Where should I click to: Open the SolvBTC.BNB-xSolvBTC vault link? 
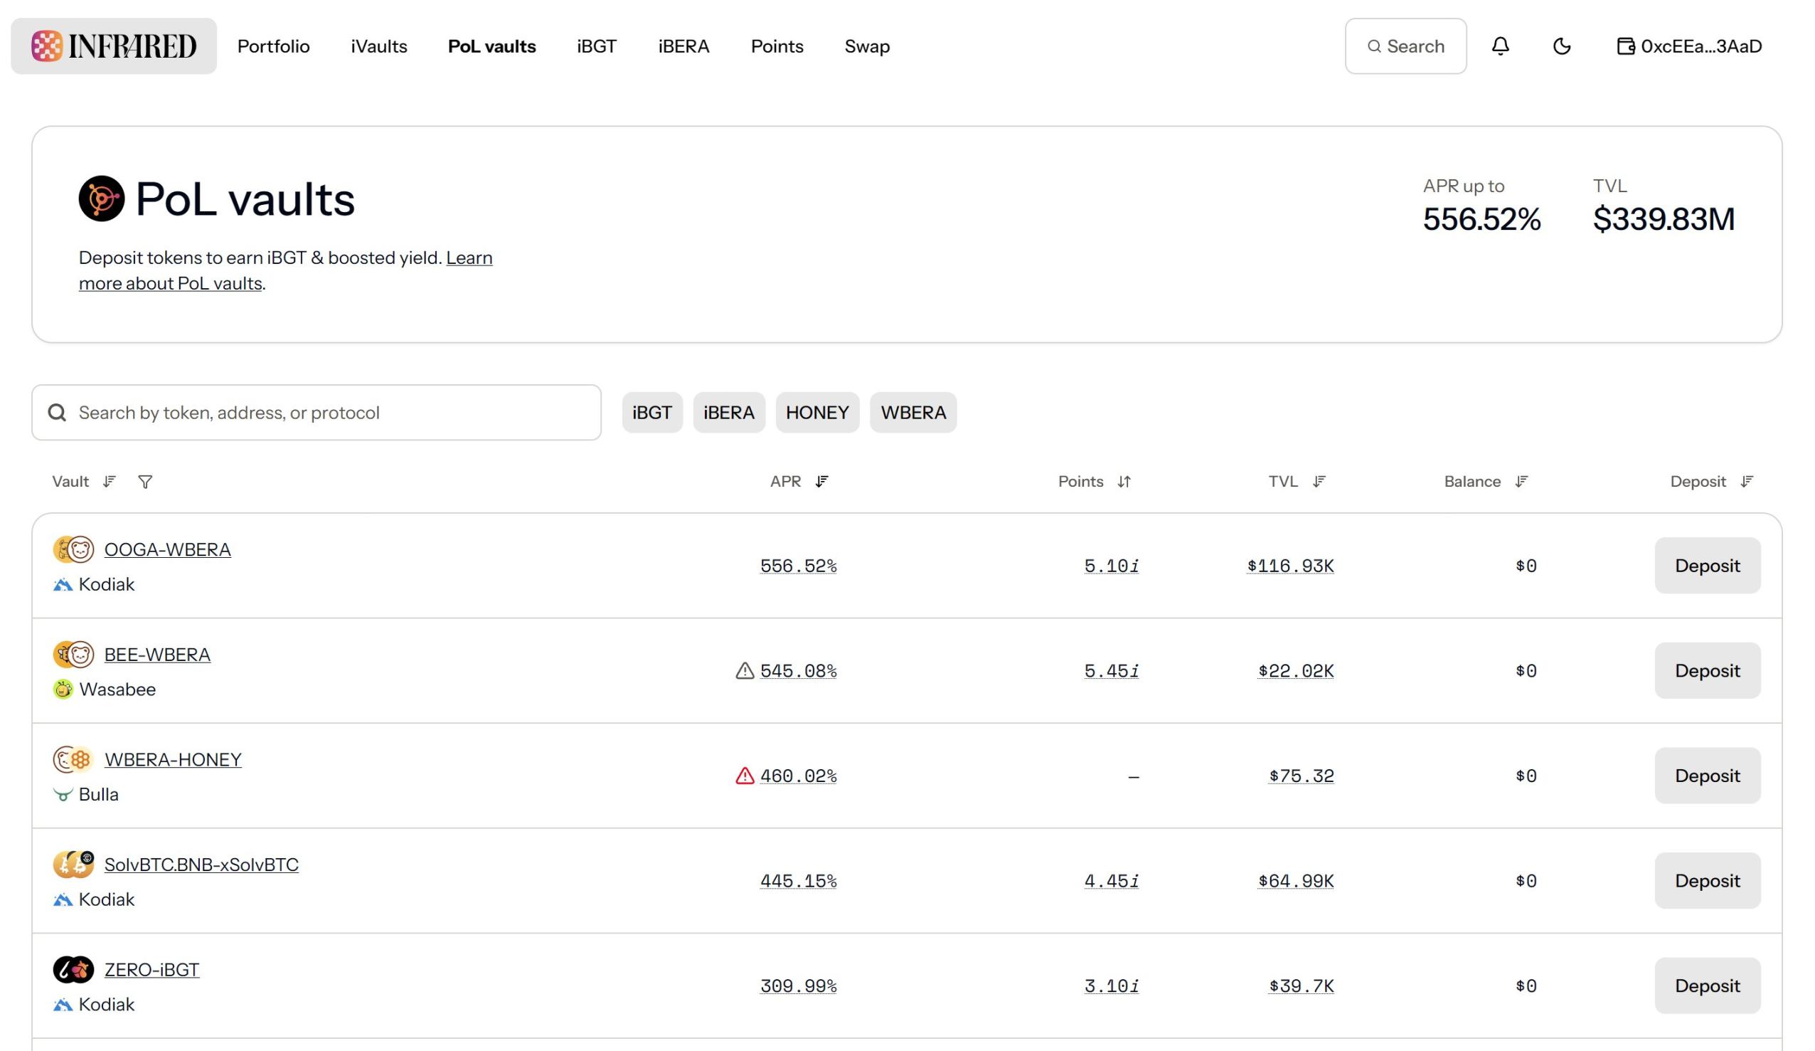(x=201, y=865)
